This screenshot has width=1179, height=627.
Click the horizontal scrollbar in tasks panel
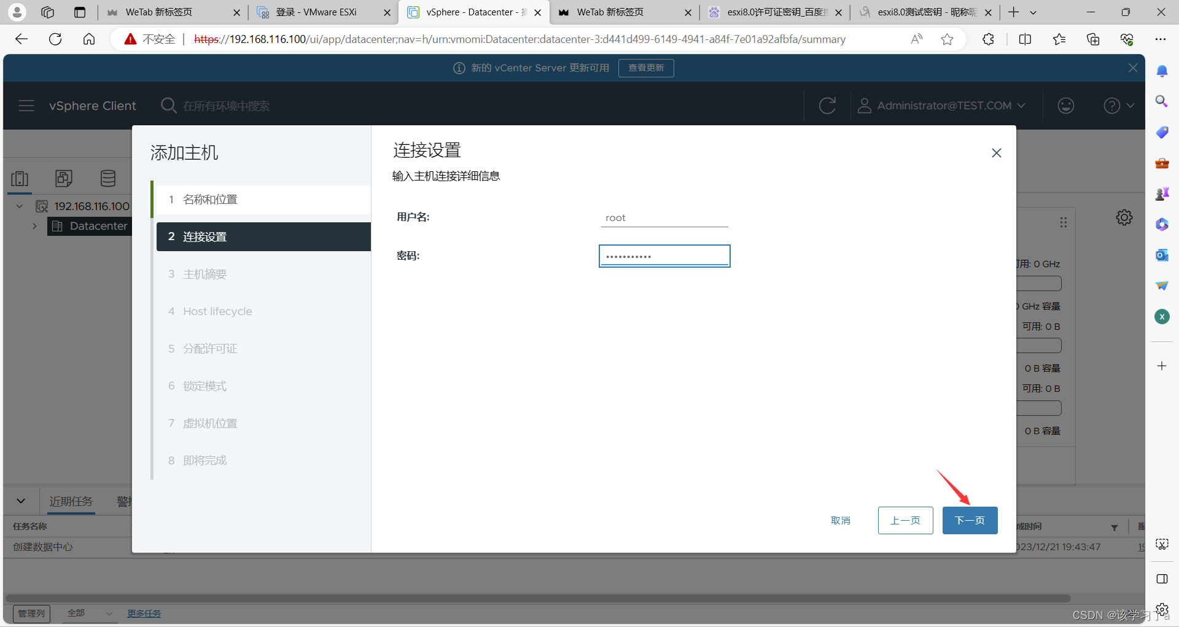tap(538, 598)
